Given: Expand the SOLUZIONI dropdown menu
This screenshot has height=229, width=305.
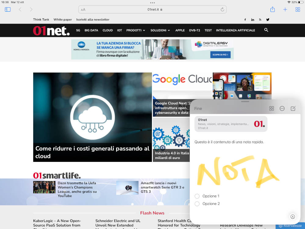Looking at the screenshot, I should (160, 30).
